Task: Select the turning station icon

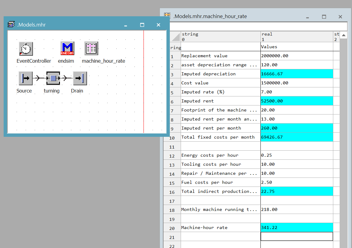Action: (53, 78)
